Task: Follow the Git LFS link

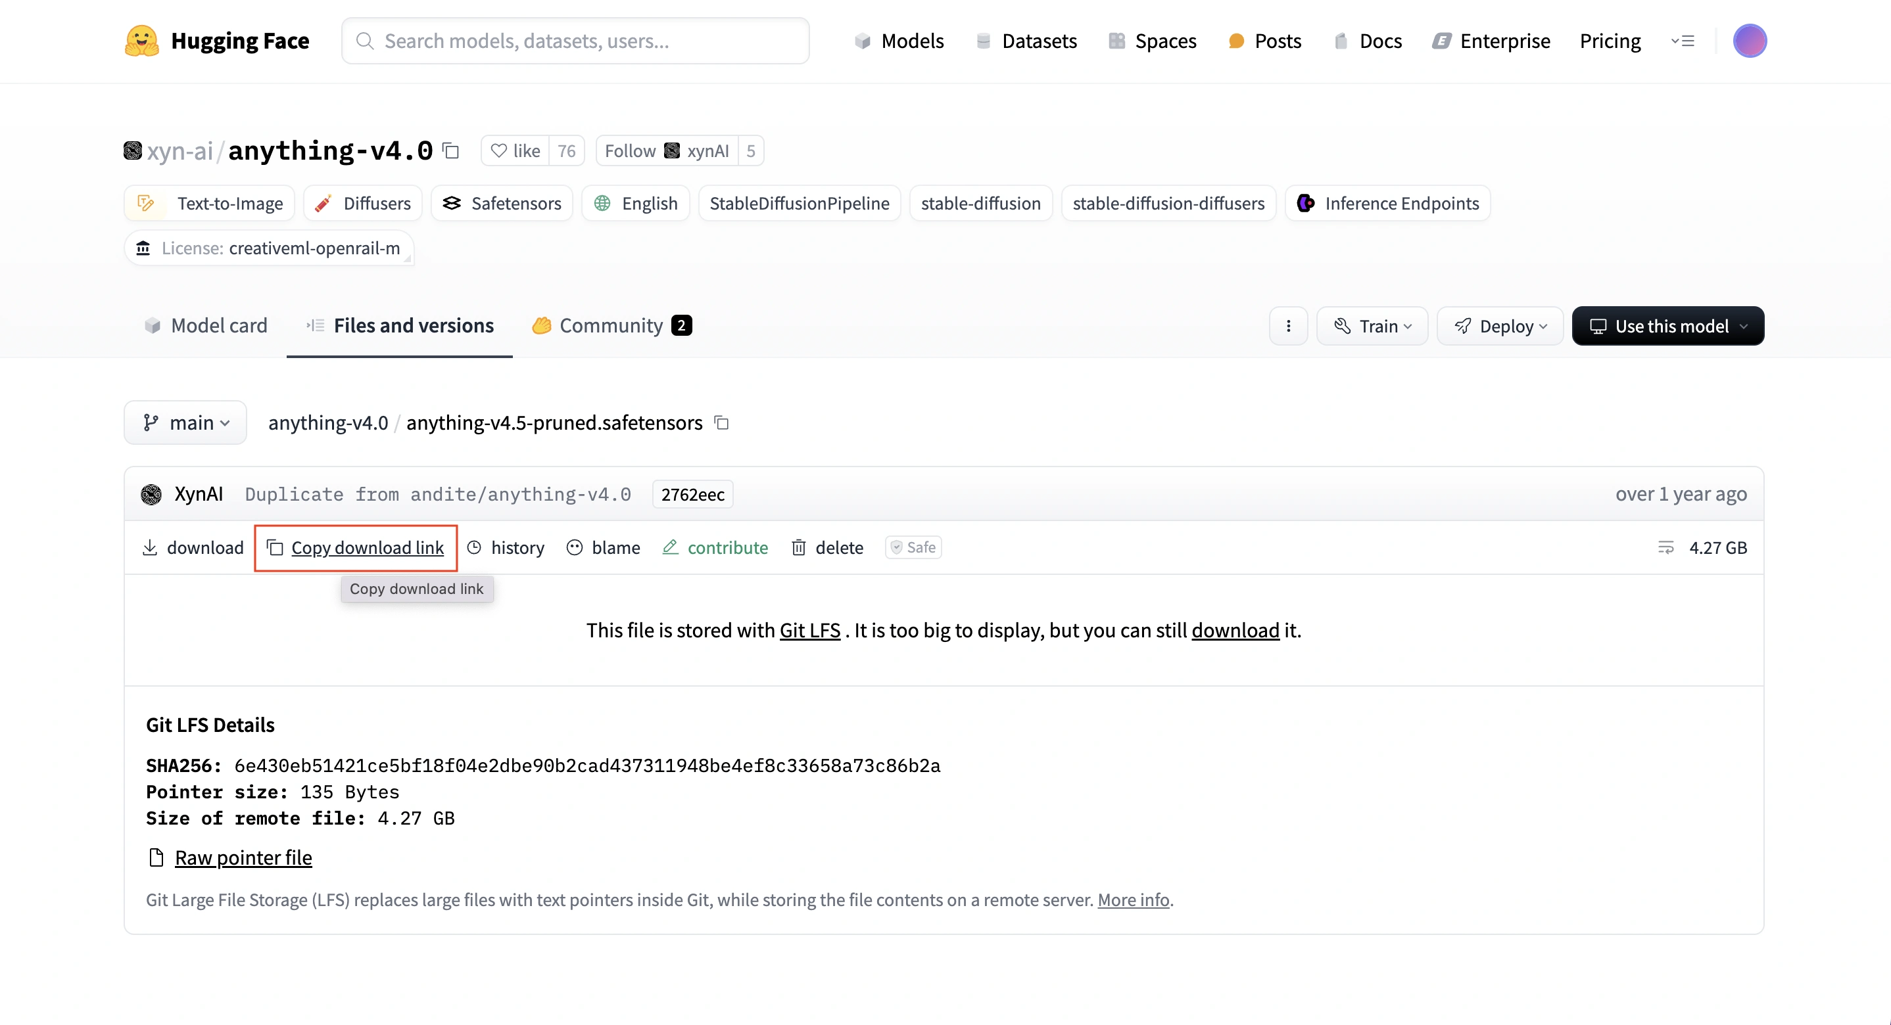Action: 809,630
